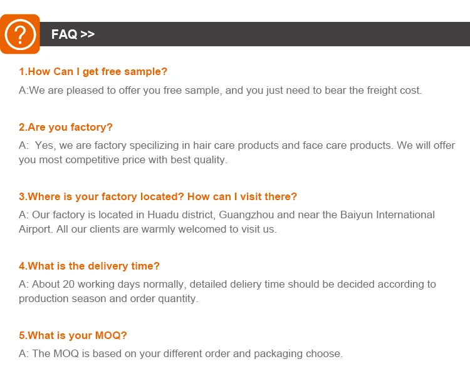The width and height of the screenshot is (470, 389).
Task: Click the orange question mark icon
Action: 20,34
